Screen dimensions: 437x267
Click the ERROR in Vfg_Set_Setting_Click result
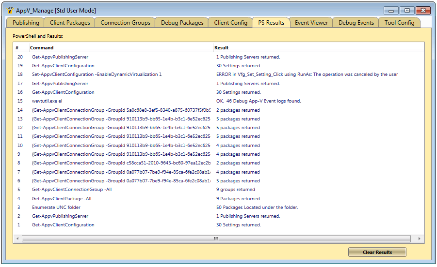[x=307, y=74]
